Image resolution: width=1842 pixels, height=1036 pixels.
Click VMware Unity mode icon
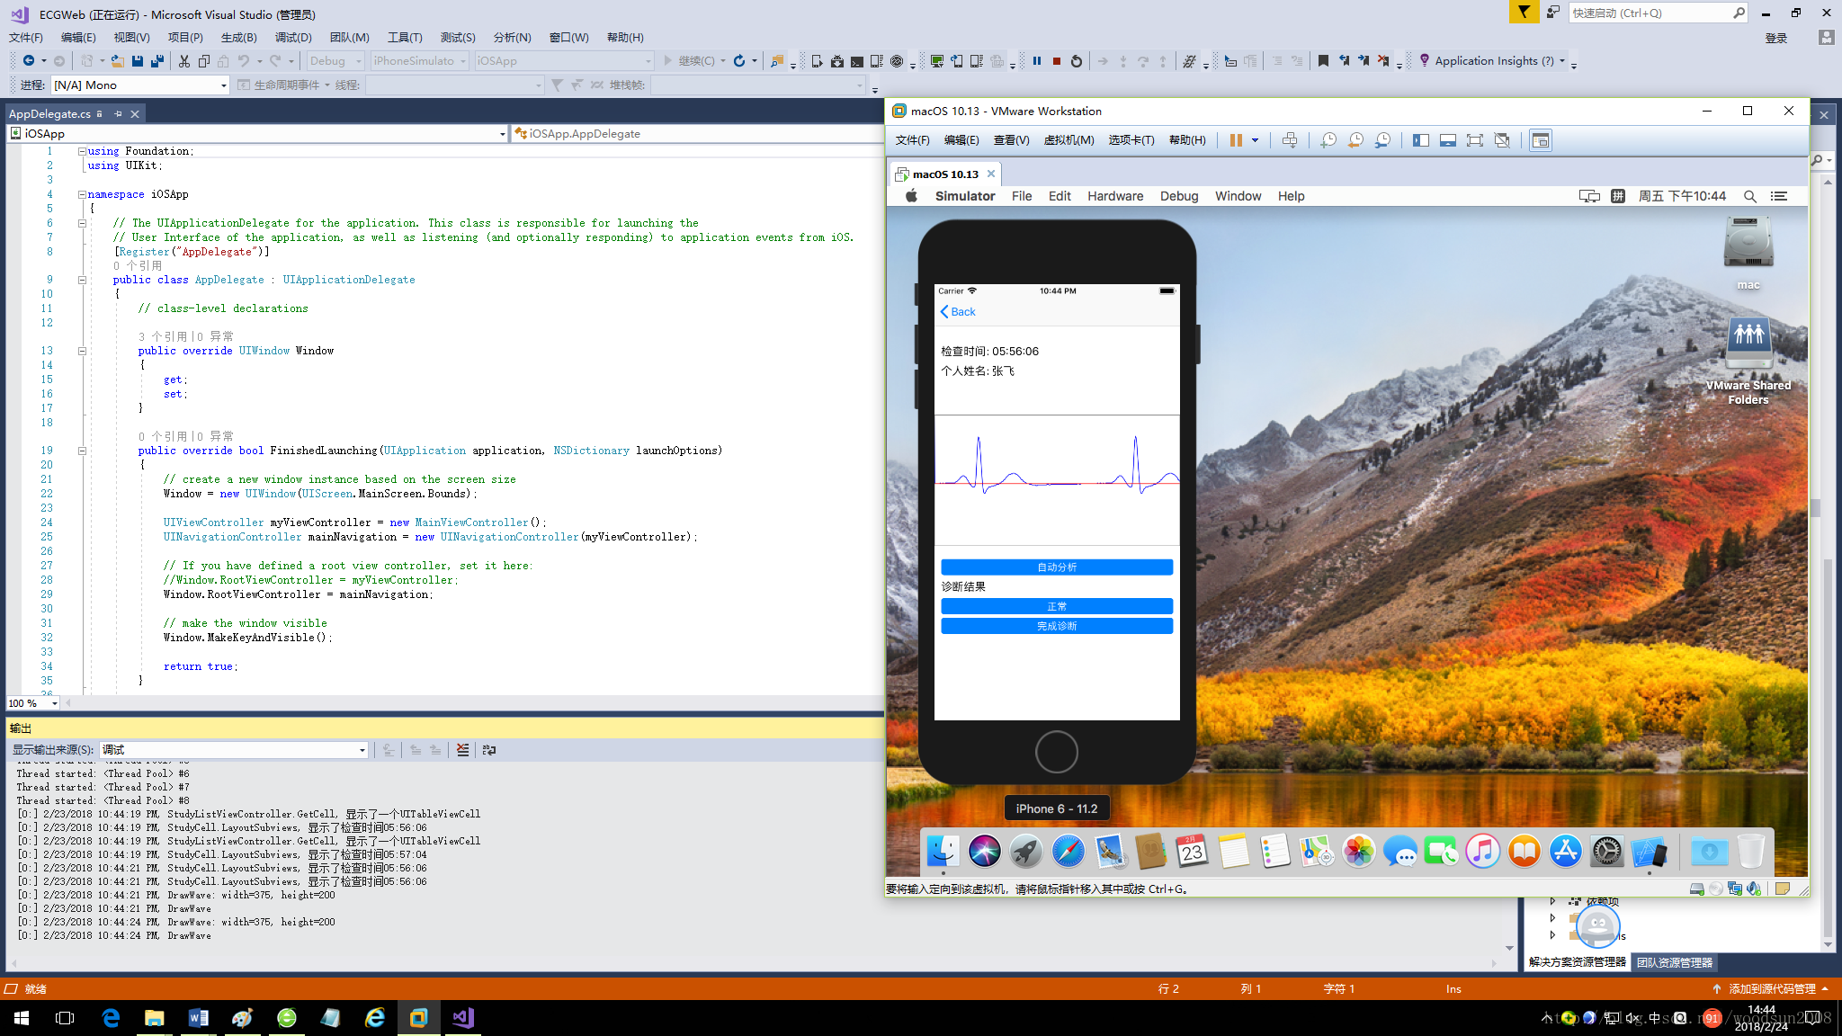[x=1502, y=140]
